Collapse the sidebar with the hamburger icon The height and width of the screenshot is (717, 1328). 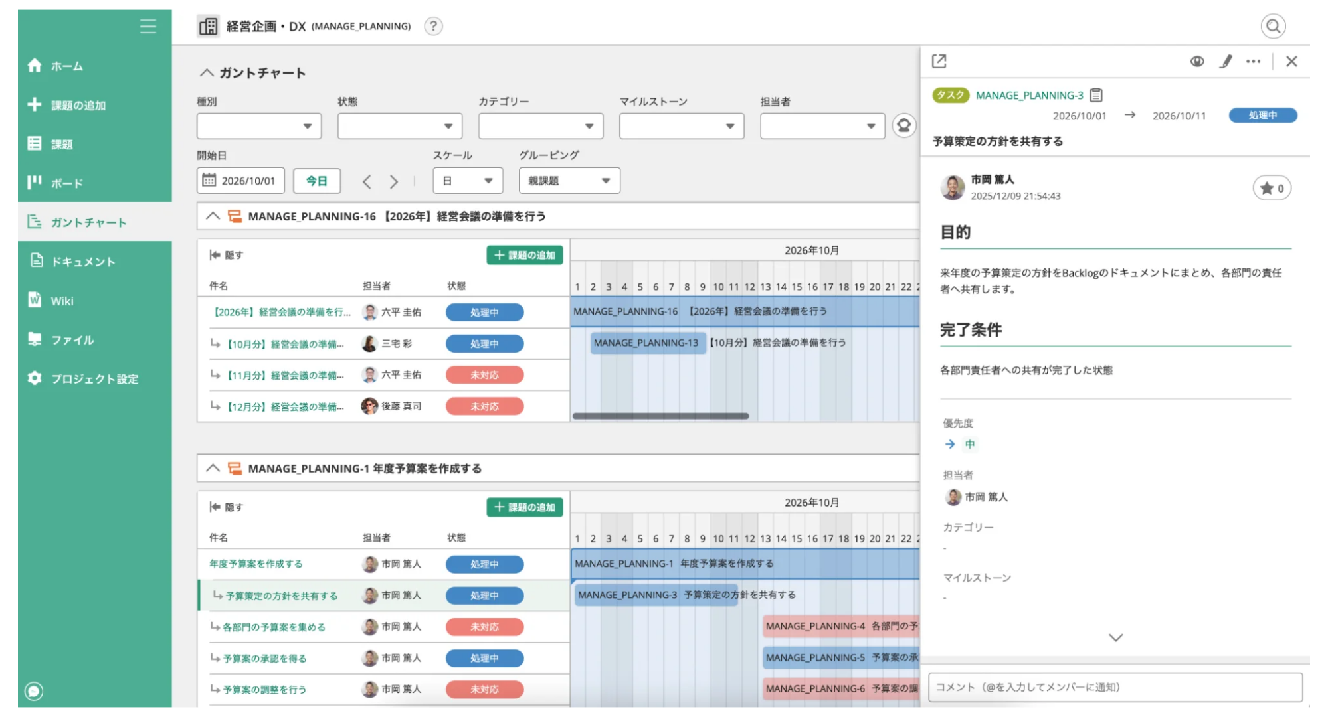[x=147, y=26]
